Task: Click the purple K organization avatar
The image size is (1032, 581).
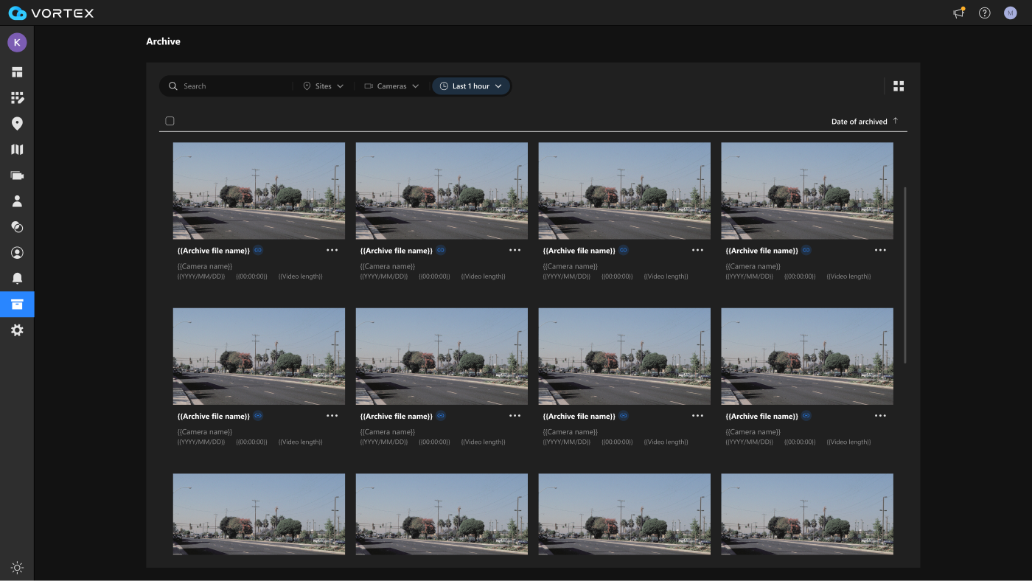Action: (x=17, y=42)
